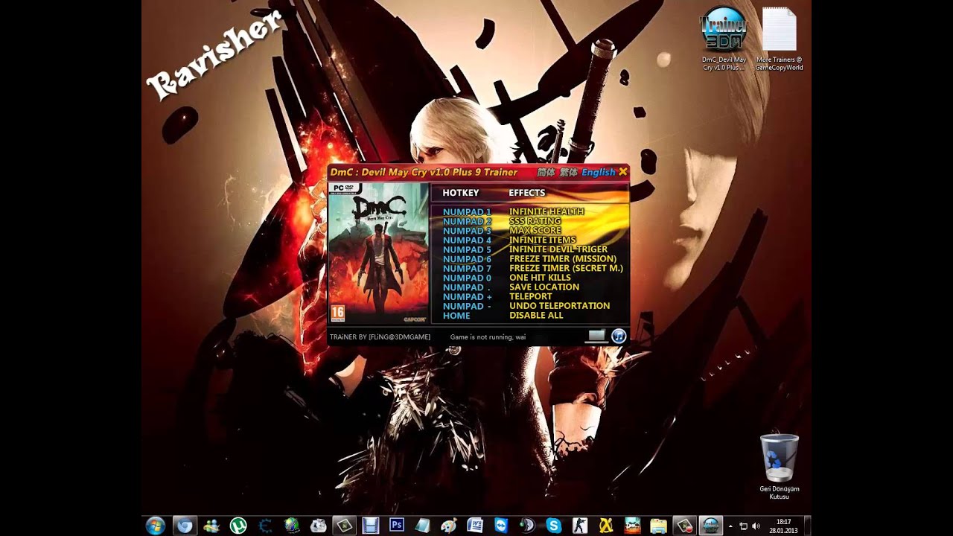Screen dimensions: 953x536
Task: Show hidden system tray icons
Action: pyautogui.click(x=730, y=526)
